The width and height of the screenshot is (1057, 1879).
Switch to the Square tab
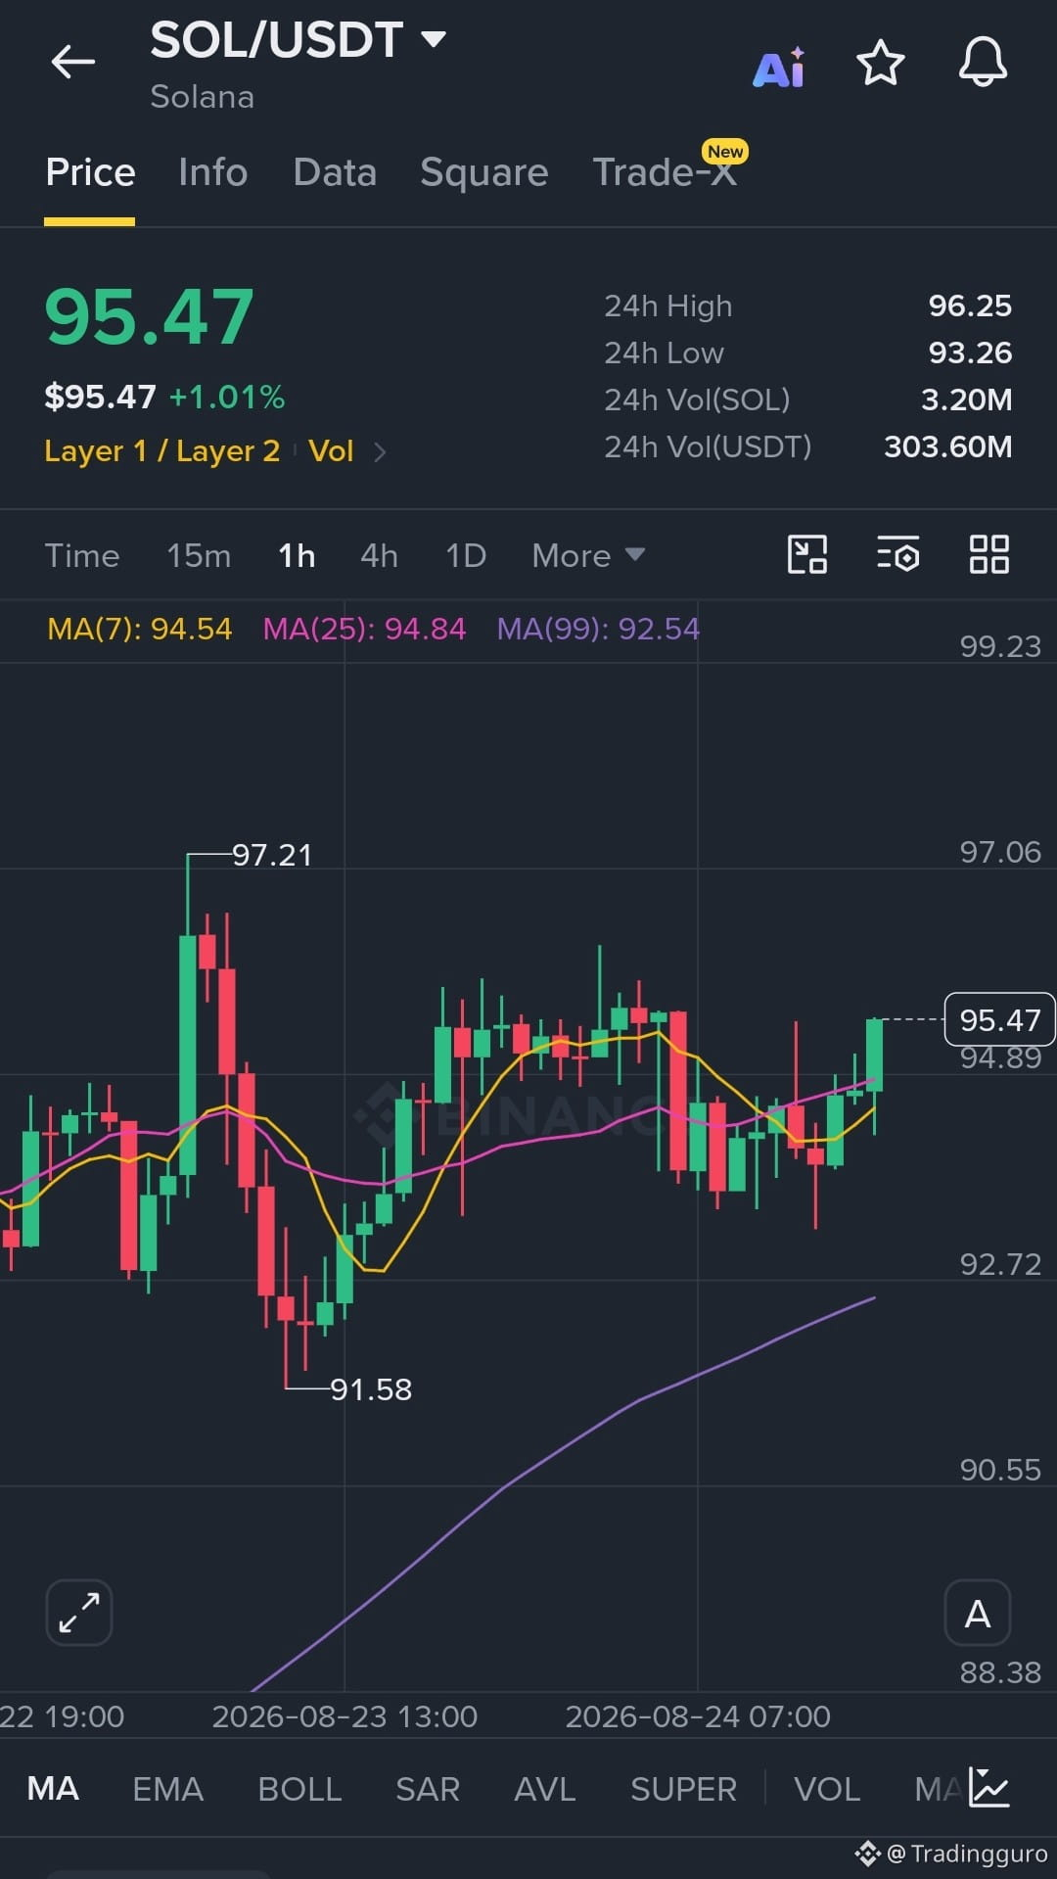483,172
